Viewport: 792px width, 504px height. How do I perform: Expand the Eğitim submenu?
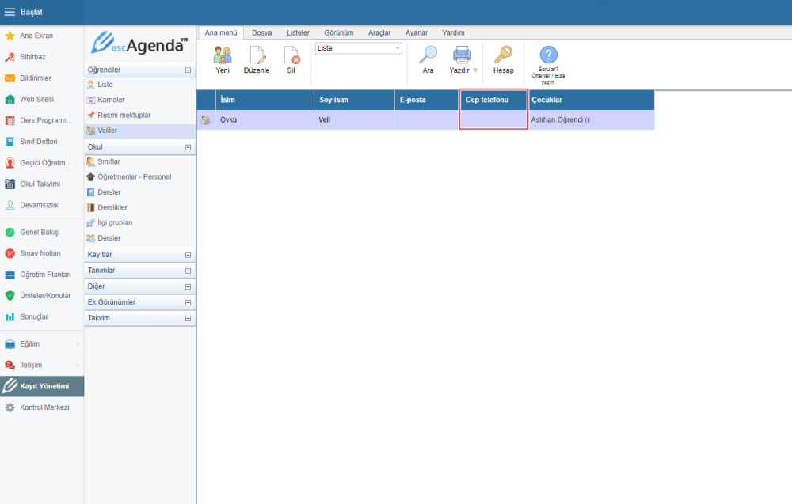pos(78,344)
